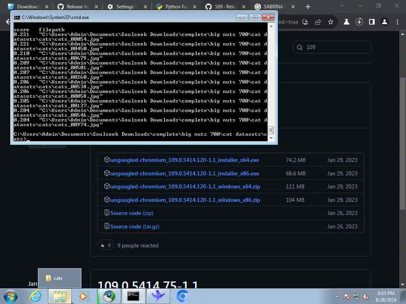Close the 109 Release tab

click(244, 7)
